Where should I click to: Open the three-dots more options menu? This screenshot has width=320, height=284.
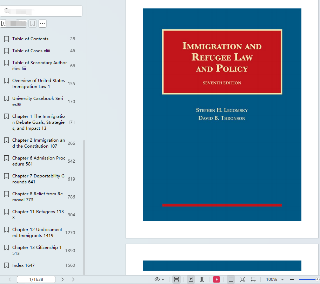[42, 23]
